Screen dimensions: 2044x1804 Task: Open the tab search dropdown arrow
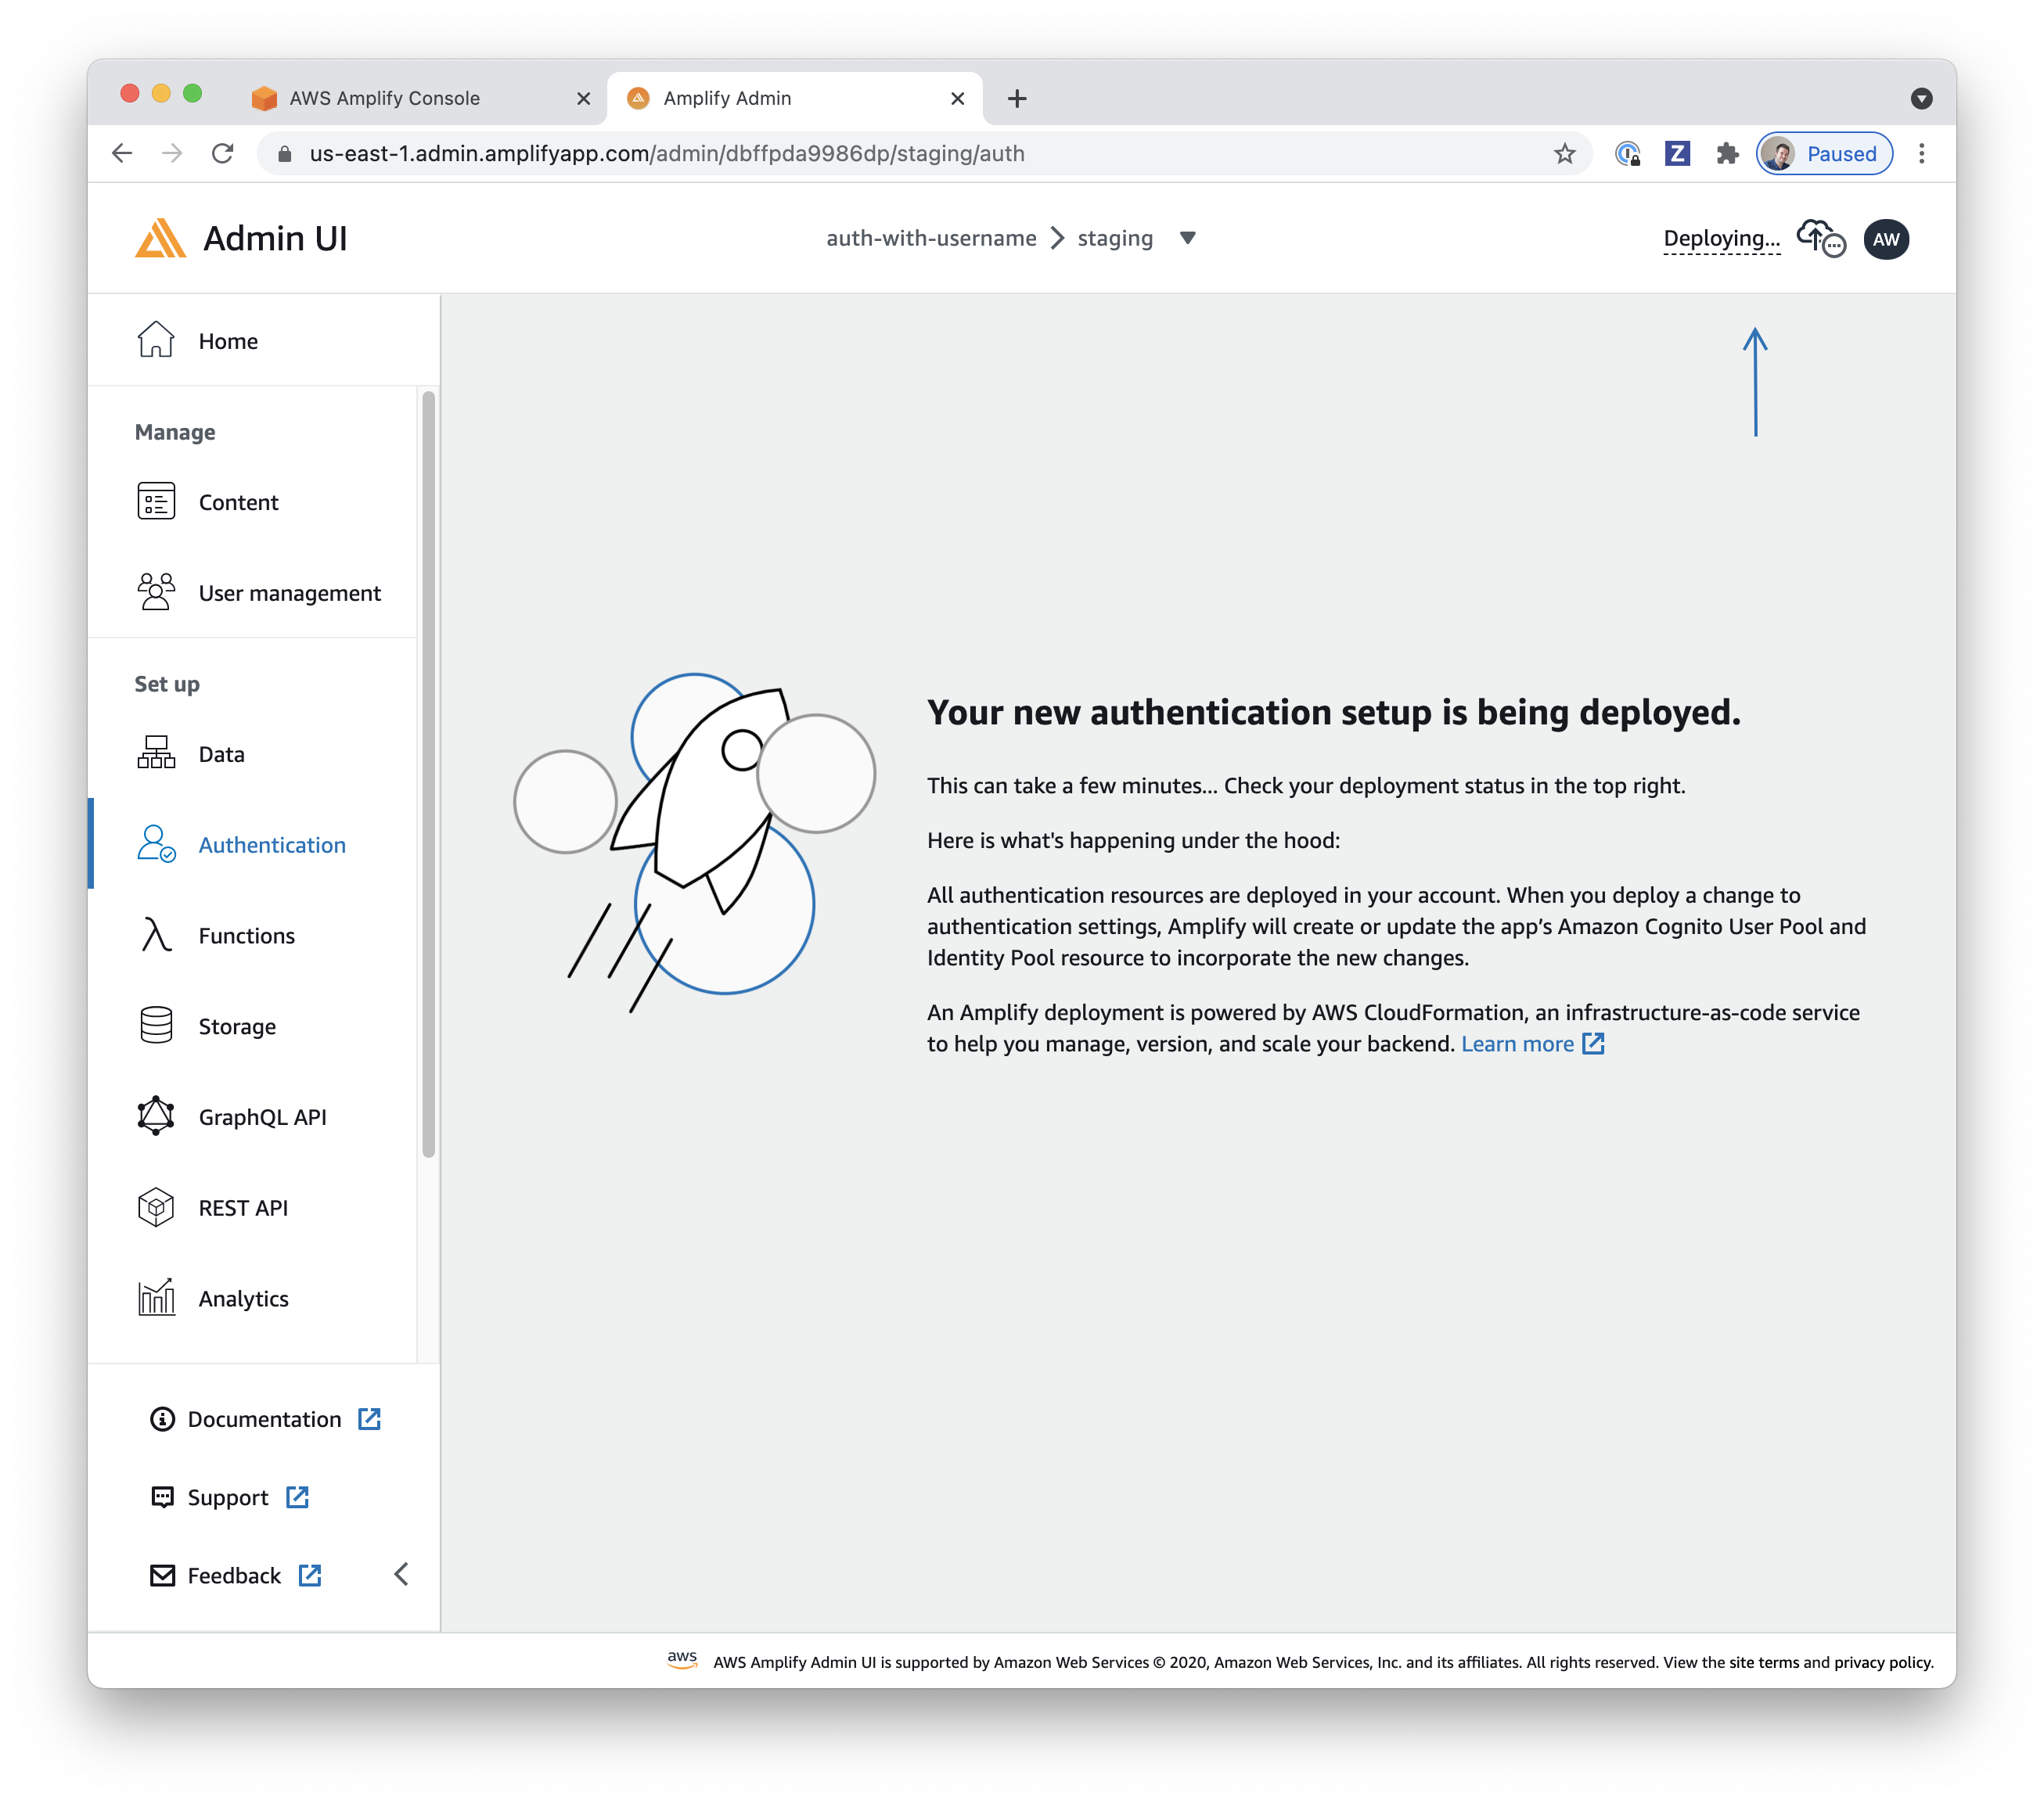1921,98
